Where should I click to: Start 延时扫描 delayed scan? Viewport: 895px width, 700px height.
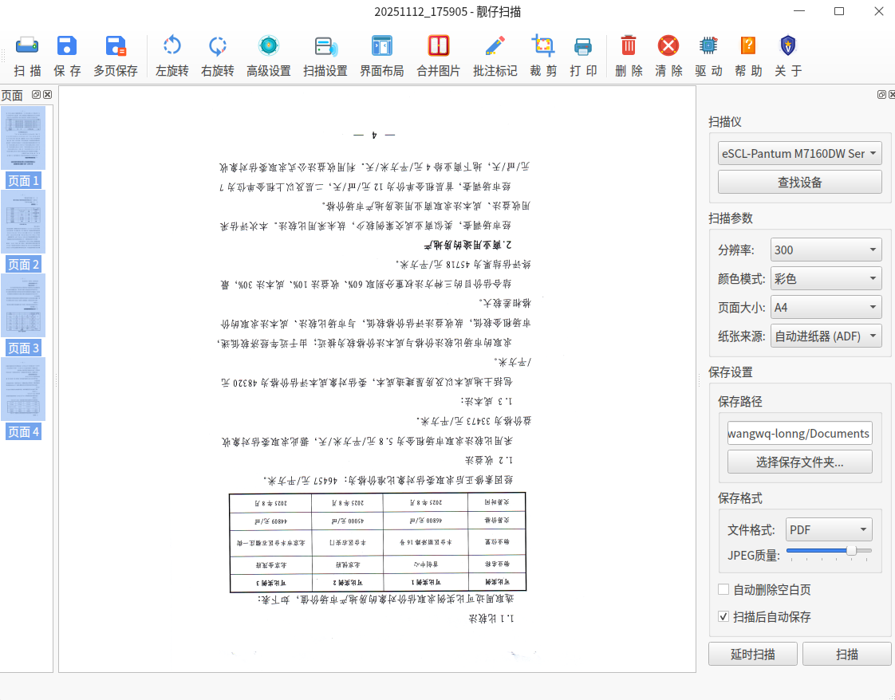(x=753, y=654)
